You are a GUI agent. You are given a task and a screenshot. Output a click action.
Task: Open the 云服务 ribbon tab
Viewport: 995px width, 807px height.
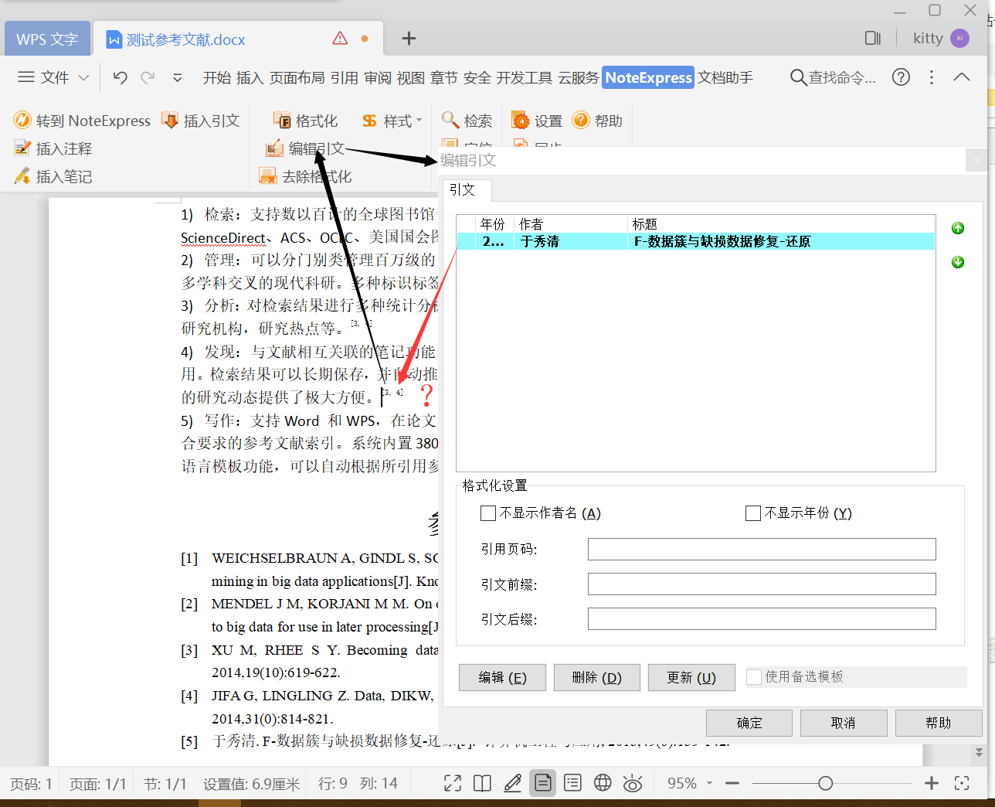(x=579, y=77)
